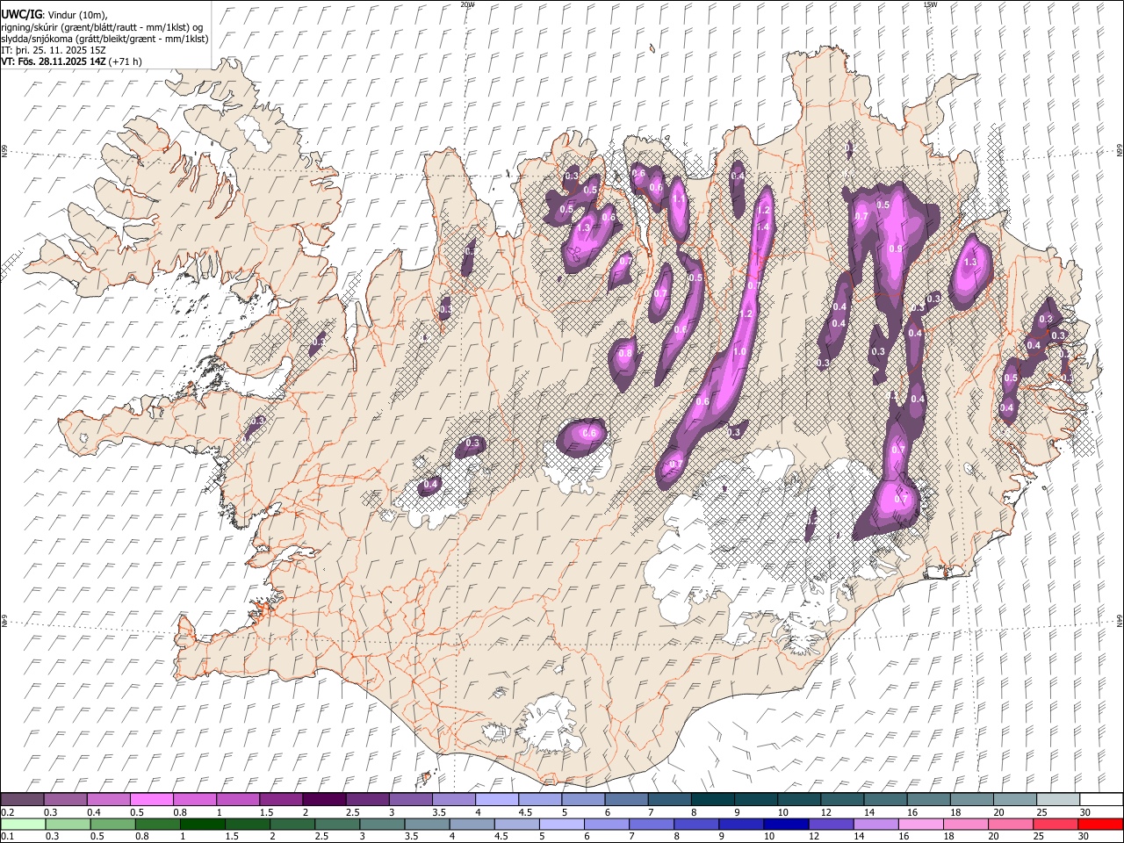Select the light pink 16–18 rain swatch
This screenshot has height=843, width=1124.
(920, 824)
